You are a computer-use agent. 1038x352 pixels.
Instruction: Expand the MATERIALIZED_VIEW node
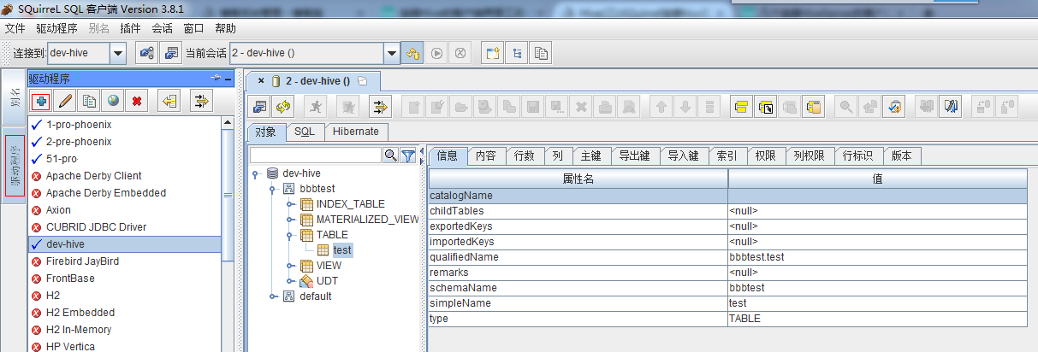point(291,220)
